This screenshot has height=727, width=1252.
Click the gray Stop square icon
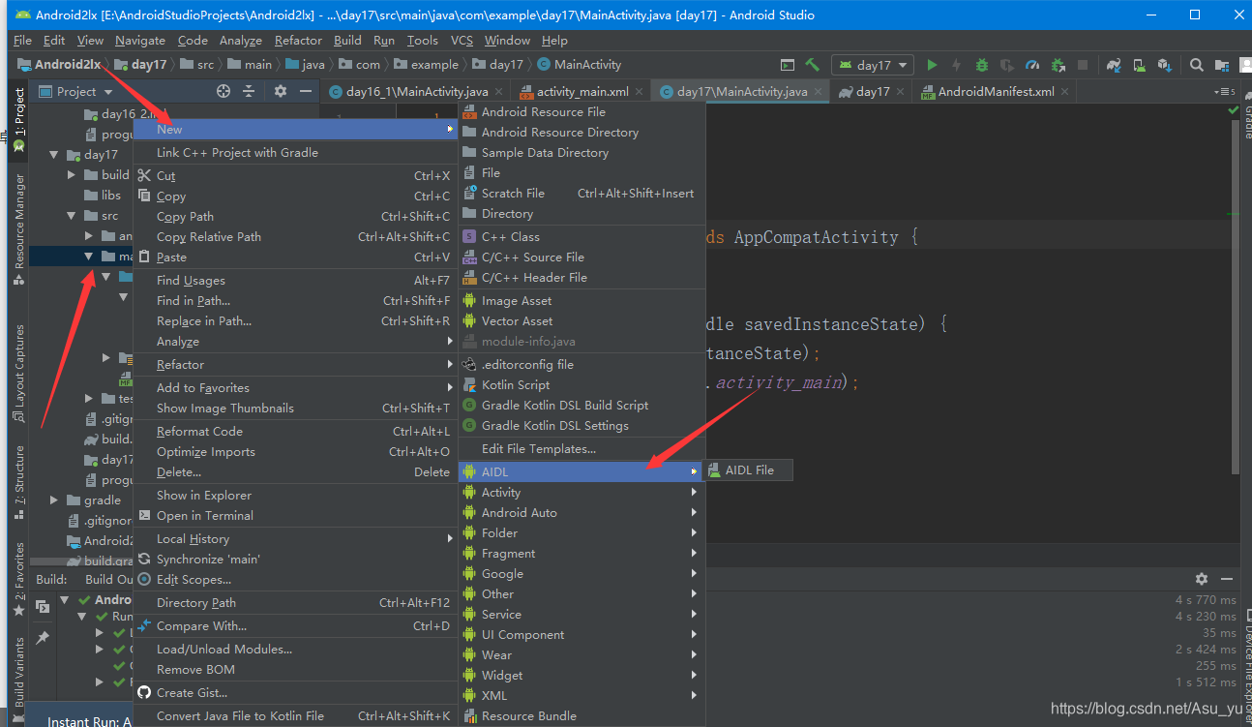(1083, 65)
